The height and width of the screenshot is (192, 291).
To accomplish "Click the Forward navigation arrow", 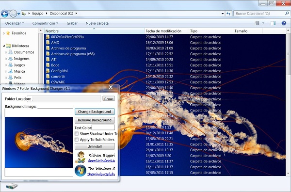I will tap(13, 14).
